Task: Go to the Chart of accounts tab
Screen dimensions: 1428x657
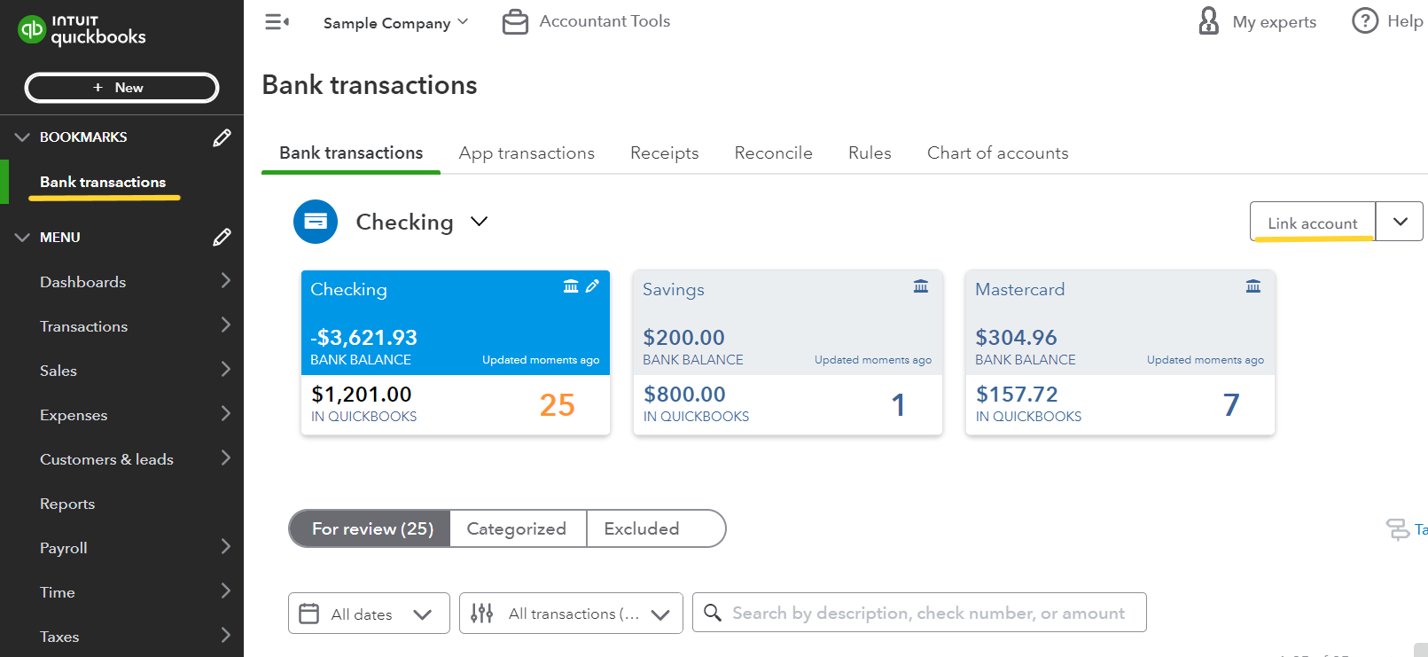Action: click(x=997, y=153)
